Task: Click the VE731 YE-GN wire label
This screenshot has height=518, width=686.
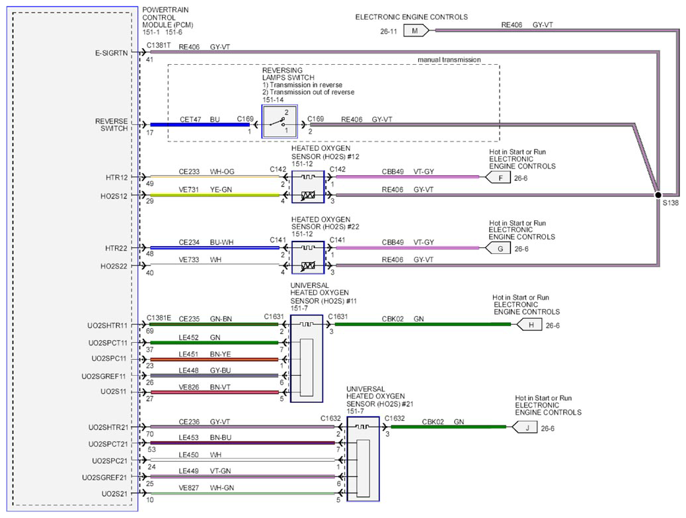Action: tap(205, 190)
